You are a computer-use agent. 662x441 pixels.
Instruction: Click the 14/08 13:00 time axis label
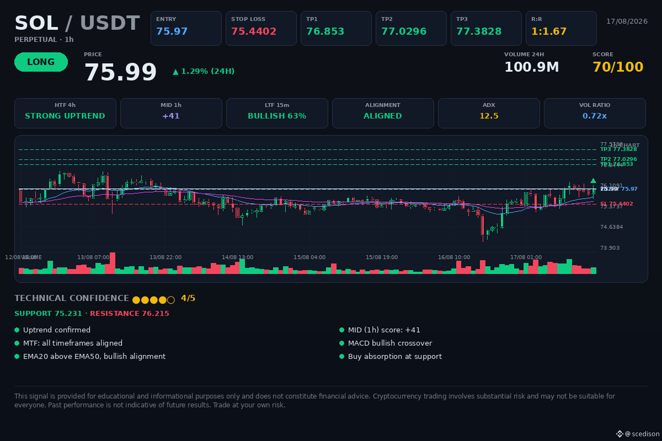(x=237, y=257)
